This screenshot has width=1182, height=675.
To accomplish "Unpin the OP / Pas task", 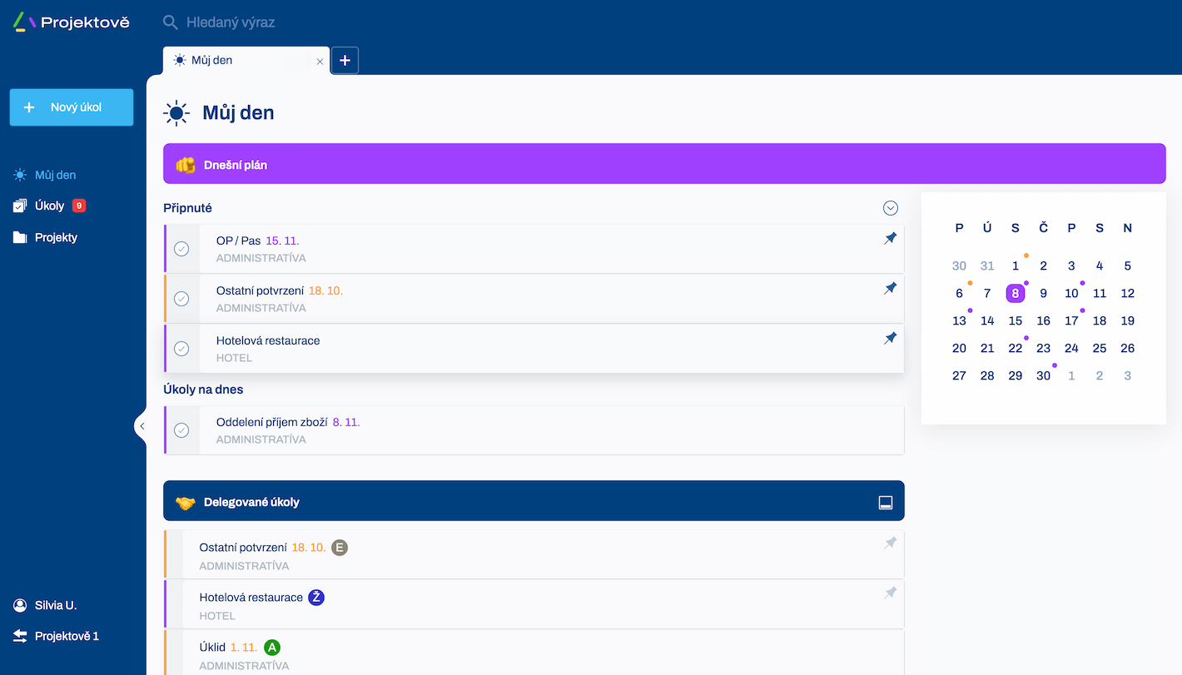I will (x=890, y=239).
